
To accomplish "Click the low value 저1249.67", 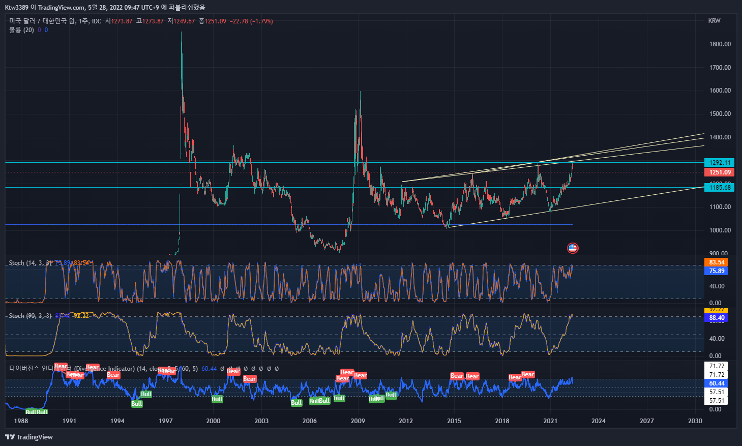I will (x=182, y=21).
